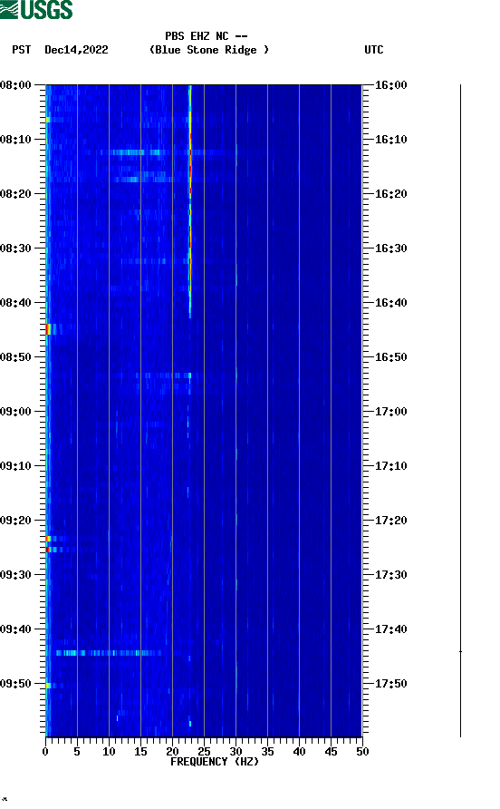Viewport: 500px width, 809px height.
Task: Click the 17:00 UTC time label
Action: [390, 412]
